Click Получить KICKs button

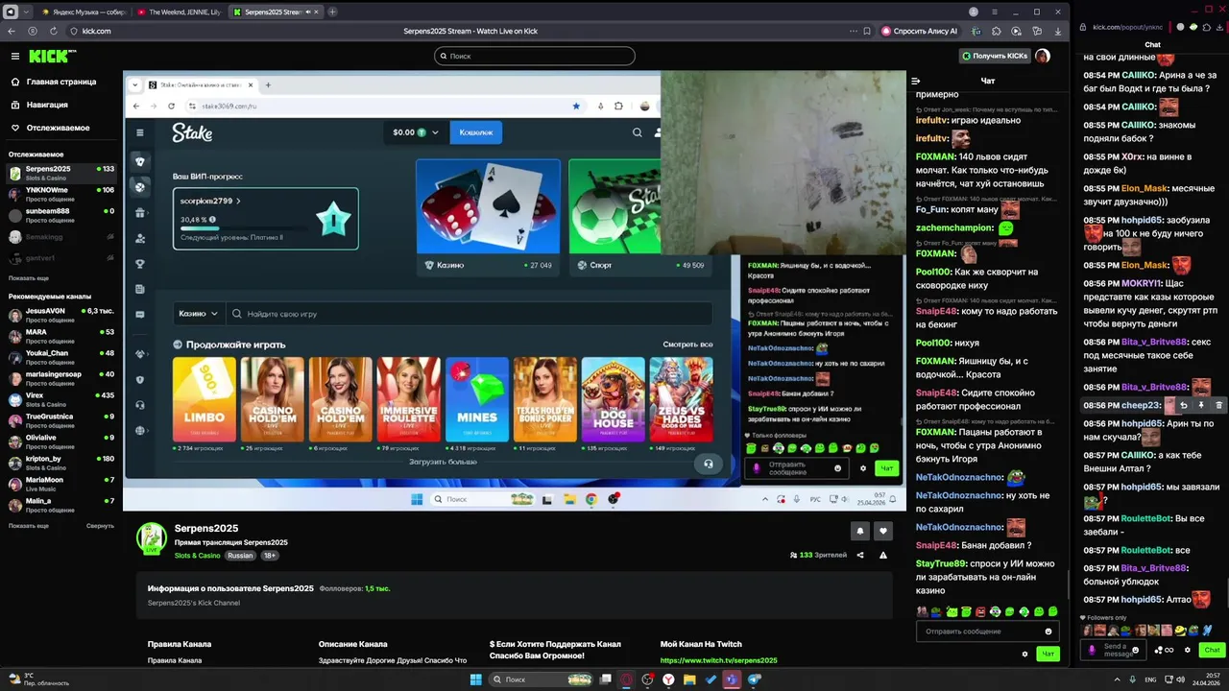pyautogui.click(x=994, y=56)
